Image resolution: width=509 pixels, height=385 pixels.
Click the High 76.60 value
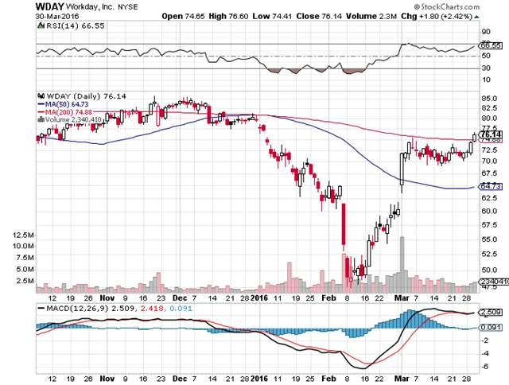(x=228, y=16)
